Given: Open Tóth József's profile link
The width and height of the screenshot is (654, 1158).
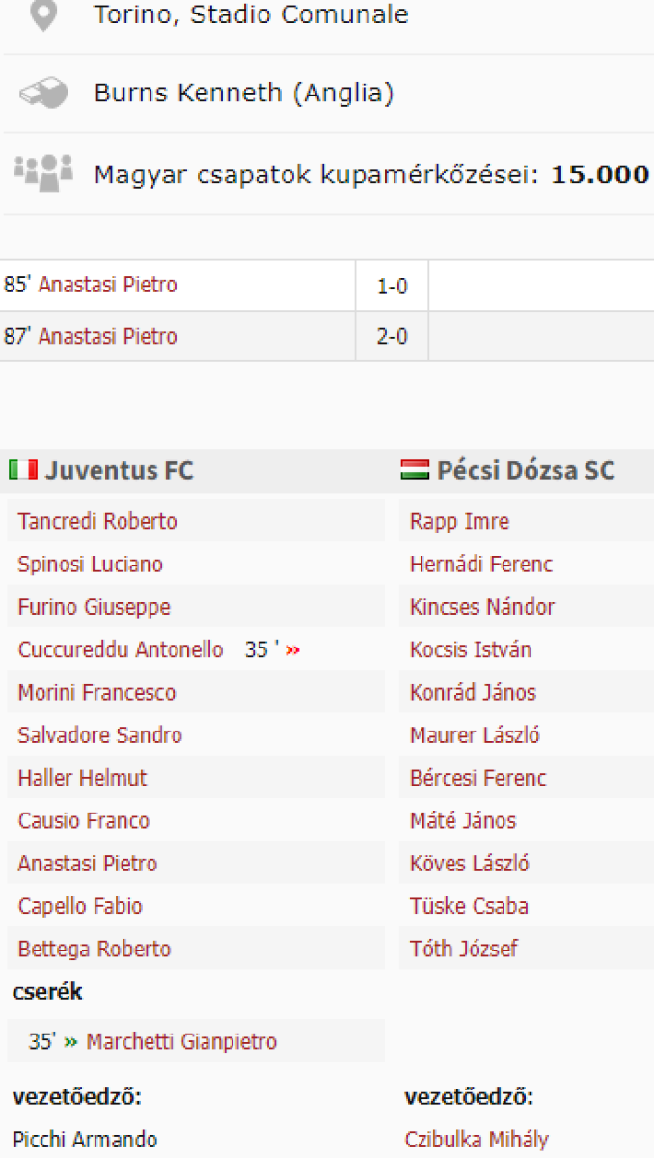Looking at the screenshot, I should click(464, 949).
